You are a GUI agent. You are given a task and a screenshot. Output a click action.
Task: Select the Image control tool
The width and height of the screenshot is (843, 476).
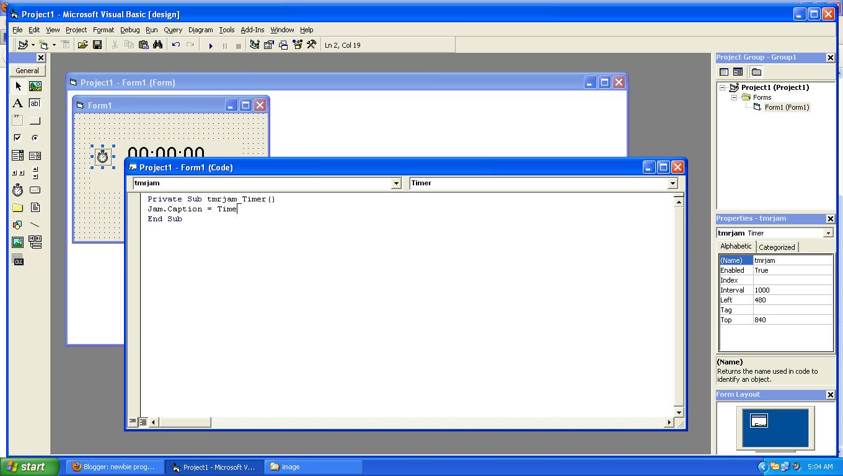[x=18, y=242]
